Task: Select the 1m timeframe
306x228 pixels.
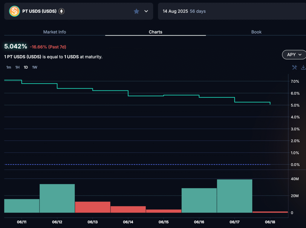Action: click(x=9, y=67)
